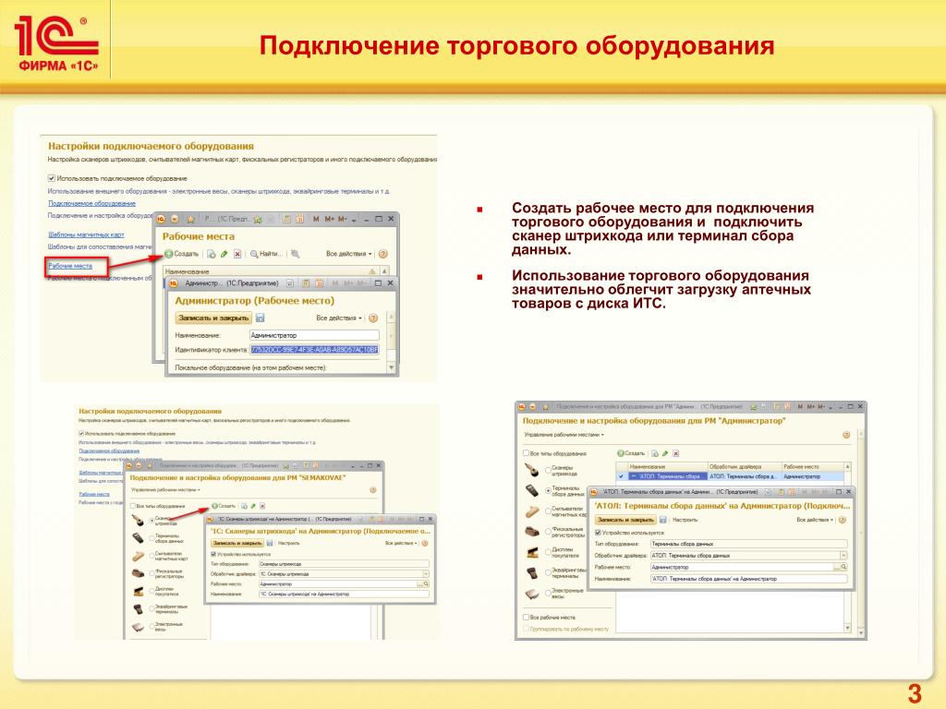Select Считыватели магнитных карт radio in SEMAKOVAE window
Screen dimensions: 946x709
[152, 556]
